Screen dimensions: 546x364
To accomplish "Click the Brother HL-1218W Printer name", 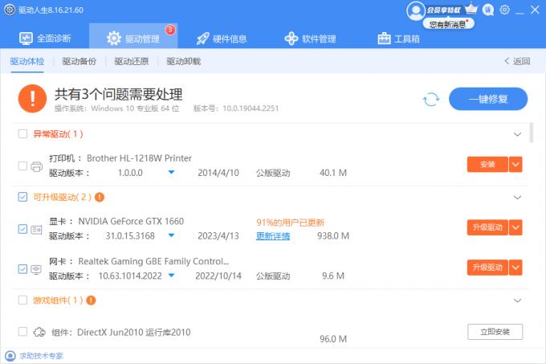I will 139,158.
